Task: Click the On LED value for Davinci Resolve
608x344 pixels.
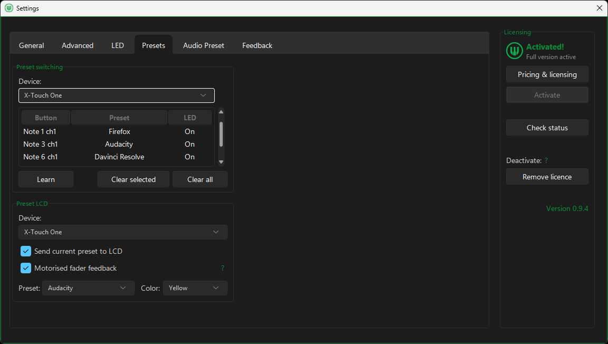Action: [x=189, y=157]
